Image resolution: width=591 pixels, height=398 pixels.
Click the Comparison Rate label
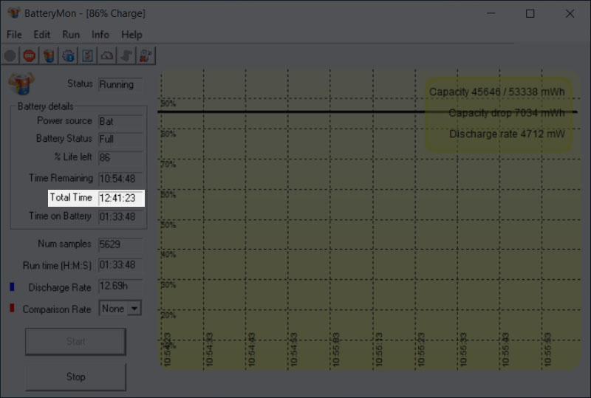(57, 309)
